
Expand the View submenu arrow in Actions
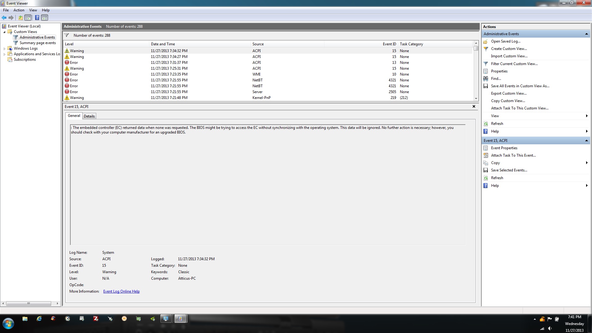click(x=586, y=116)
